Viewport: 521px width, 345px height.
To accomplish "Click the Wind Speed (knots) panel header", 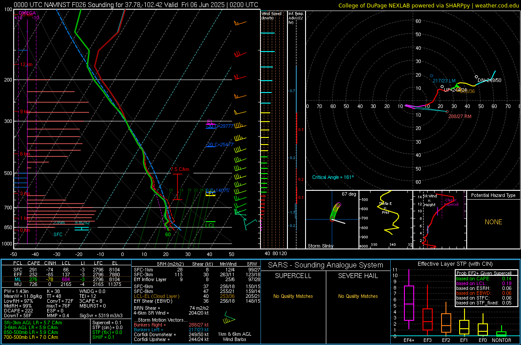I will coord(271,15).
